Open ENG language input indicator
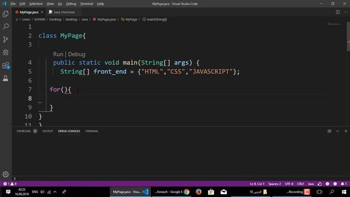This screenshot has height=197, width=350. pos(35,192)
